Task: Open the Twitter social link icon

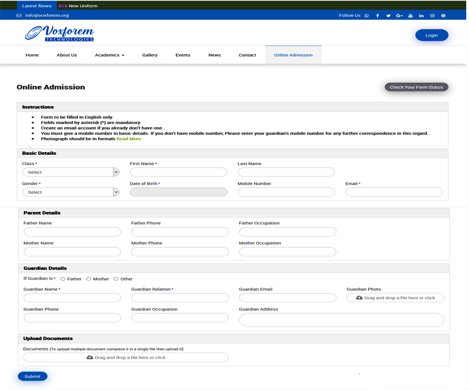Action: coord(388,15)
